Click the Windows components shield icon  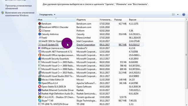pos(3,13)
